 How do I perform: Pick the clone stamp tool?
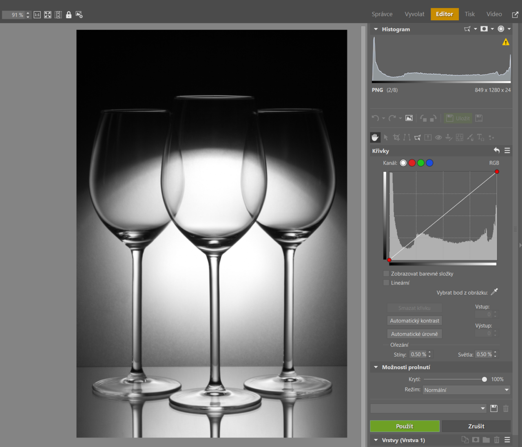click(449, 138)
